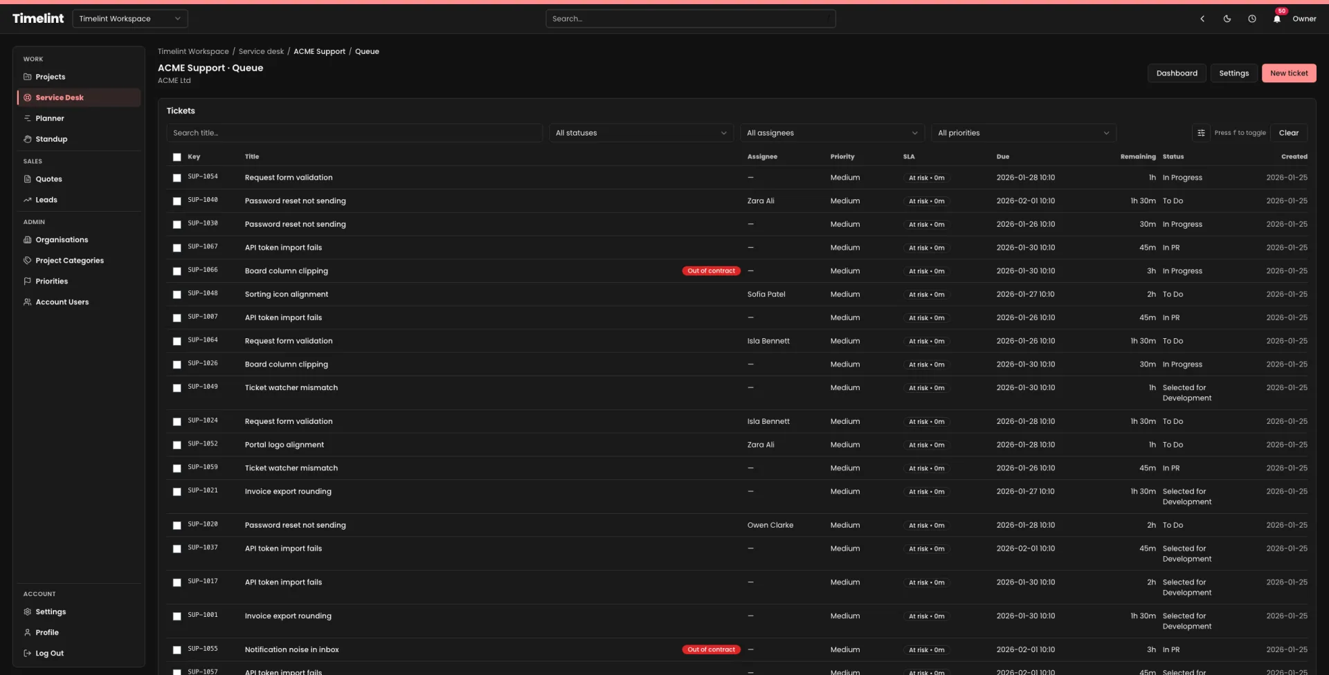Expand the All priorities dropdown
Screen dimensions: 1329x675
1022,133
